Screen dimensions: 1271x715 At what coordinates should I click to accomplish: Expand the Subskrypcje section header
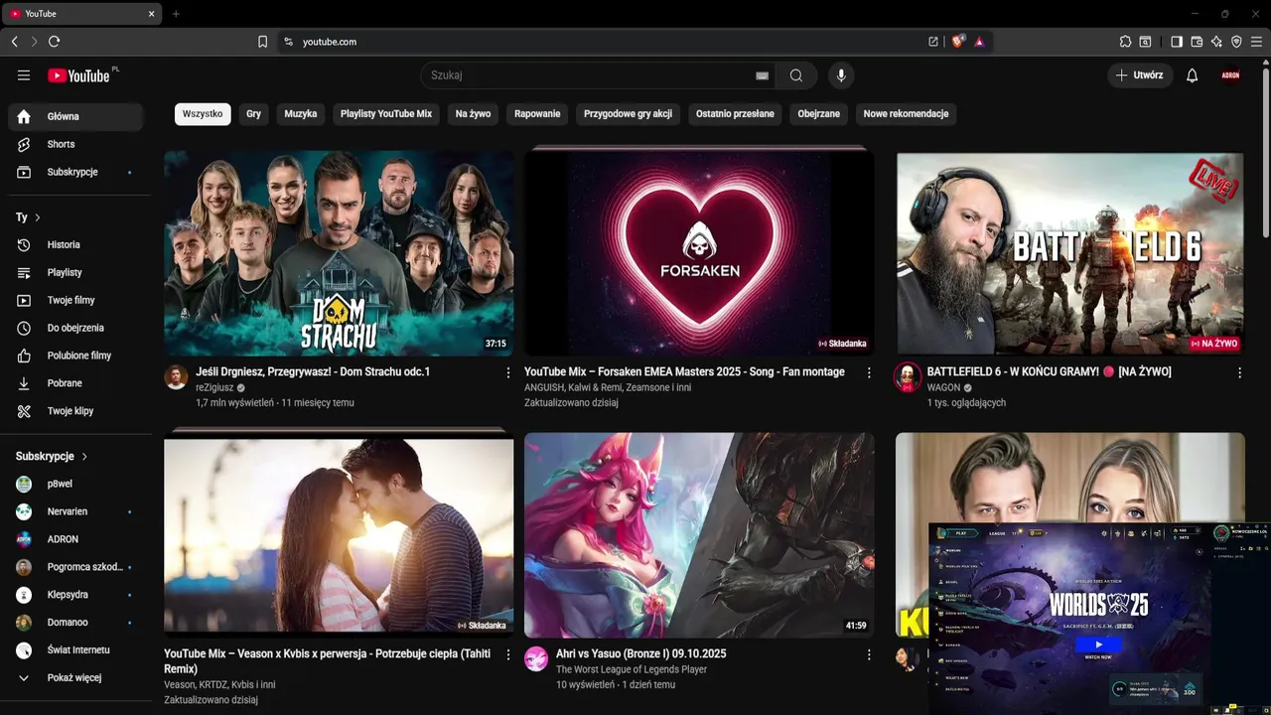(53, 456)
